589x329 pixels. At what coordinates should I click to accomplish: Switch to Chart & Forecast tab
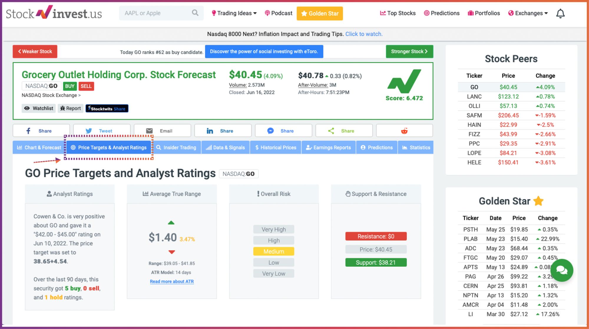(x=39, y=147)
